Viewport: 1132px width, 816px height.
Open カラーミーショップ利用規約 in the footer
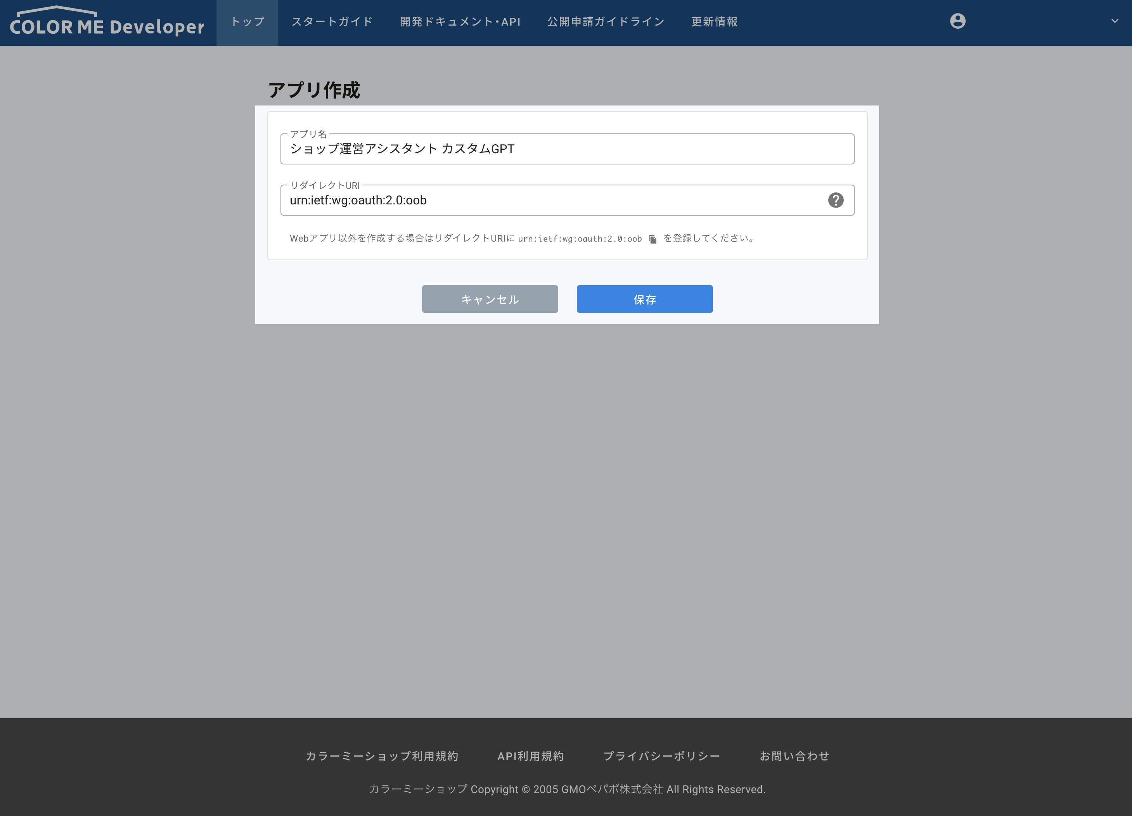point(383,757)
